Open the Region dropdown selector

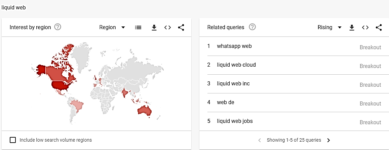click(x=112, y=27)
